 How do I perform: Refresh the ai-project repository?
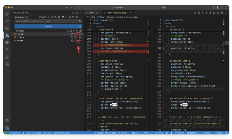pyautogui.click(x=77, y=17)
